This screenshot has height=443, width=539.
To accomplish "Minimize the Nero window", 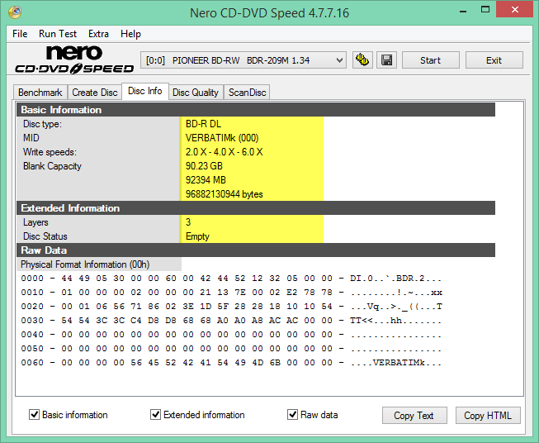I will [463, 10].
